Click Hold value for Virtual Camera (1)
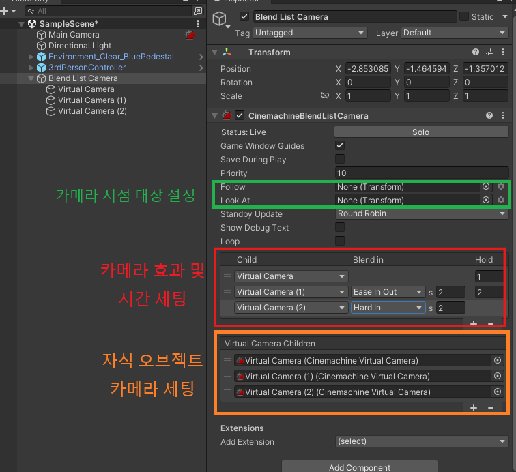This screenshot has width=516, height=472. (489, 292)
